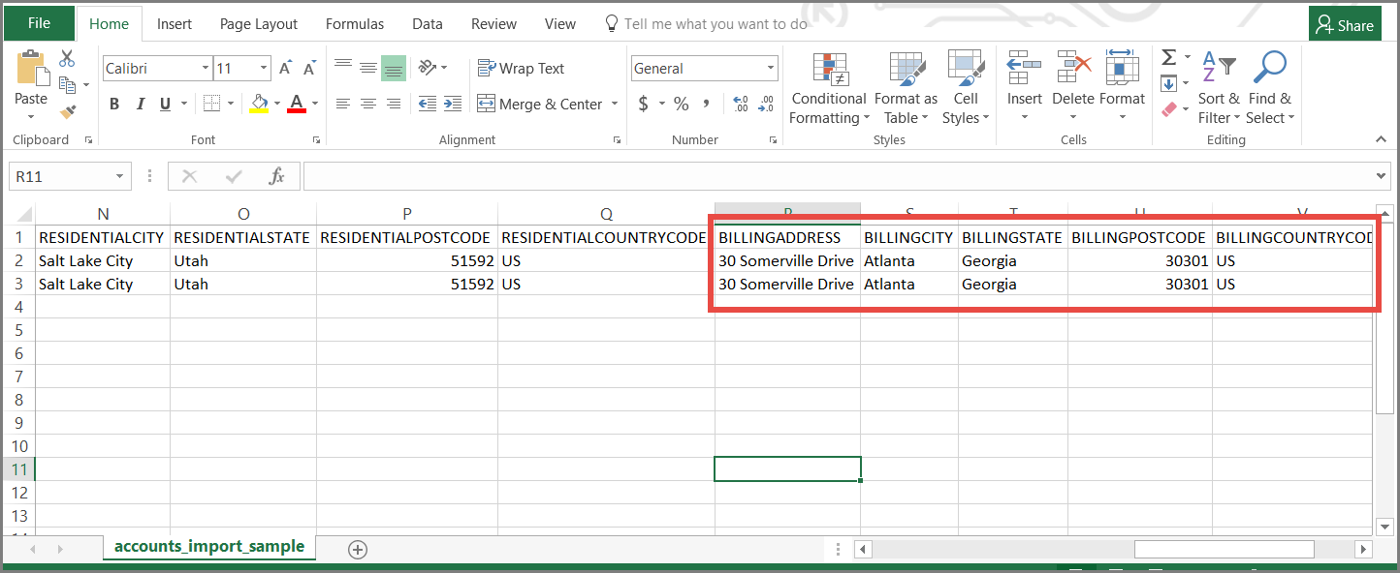Click the AutoSum sigma icon
The image size is (1400, 573).
pyautogui.click(x=1169, y=58)
